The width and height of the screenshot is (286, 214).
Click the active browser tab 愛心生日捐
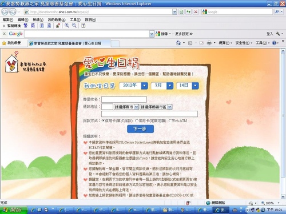(x=69, y=43)
